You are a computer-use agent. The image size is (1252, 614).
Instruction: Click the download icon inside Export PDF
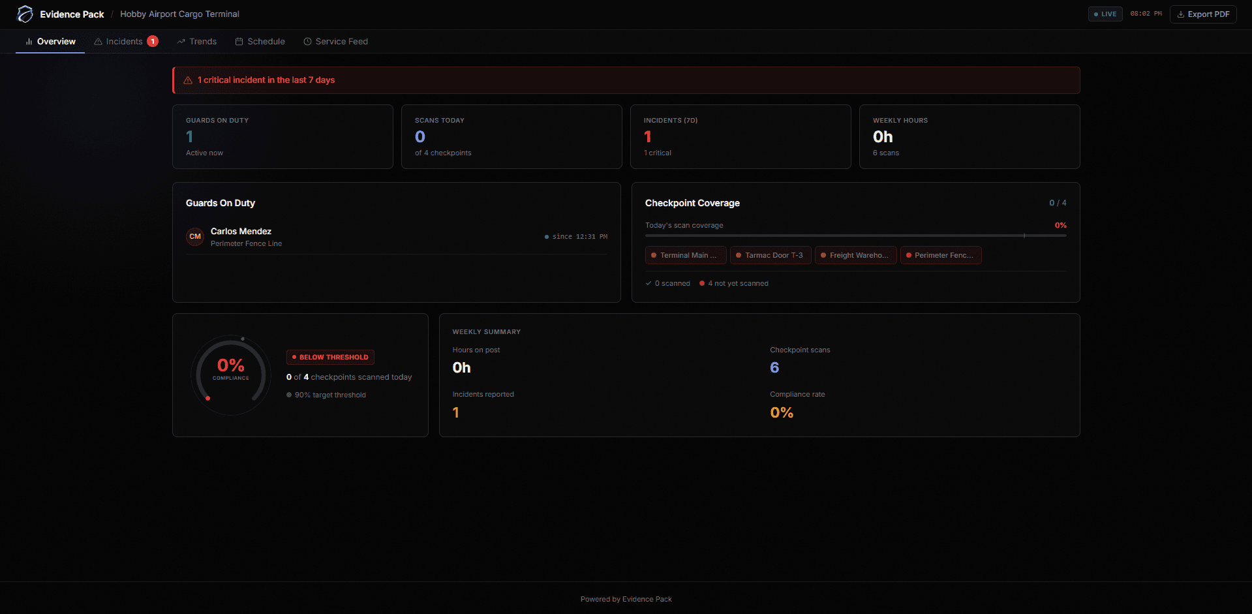coord(1182,14)
